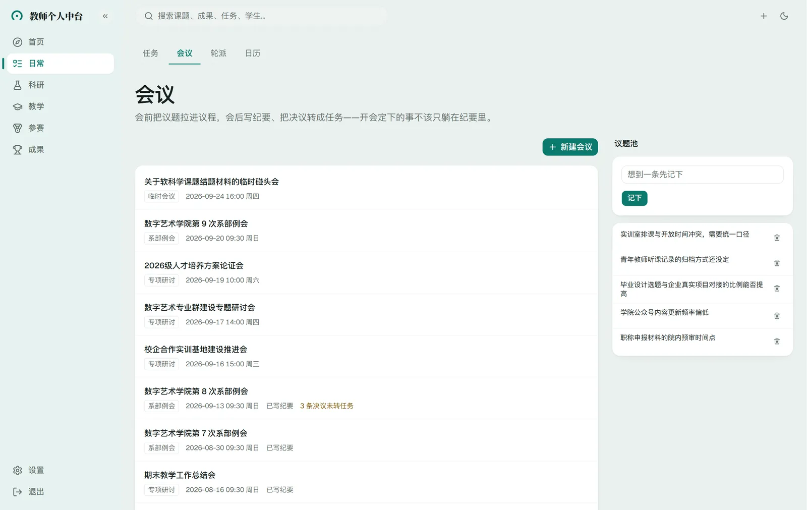
Task: Go to the 日历 tab
Action: point(253,53)
